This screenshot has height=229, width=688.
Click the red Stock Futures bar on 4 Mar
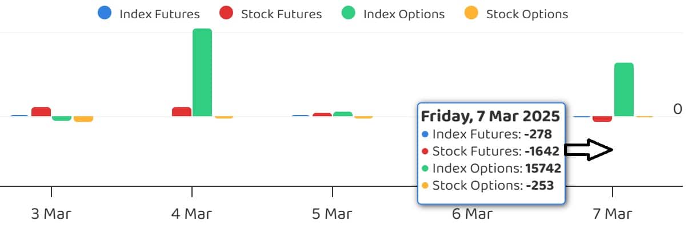(182, 112)
